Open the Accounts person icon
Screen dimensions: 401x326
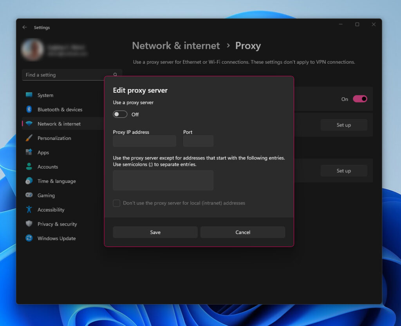coord(29,167)
